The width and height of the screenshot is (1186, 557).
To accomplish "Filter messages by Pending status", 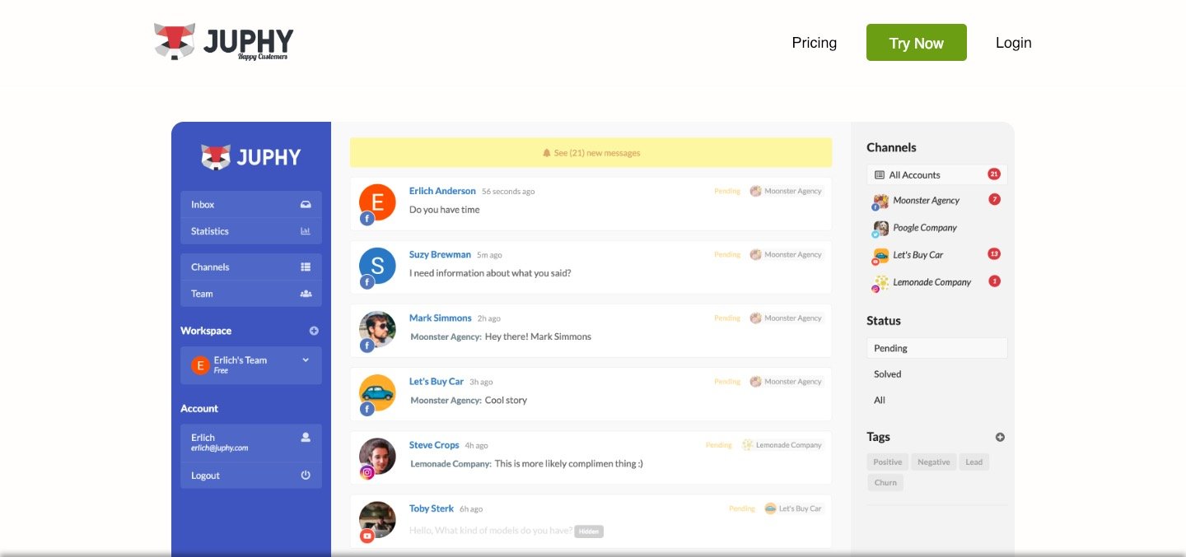I will coord(936,348).
